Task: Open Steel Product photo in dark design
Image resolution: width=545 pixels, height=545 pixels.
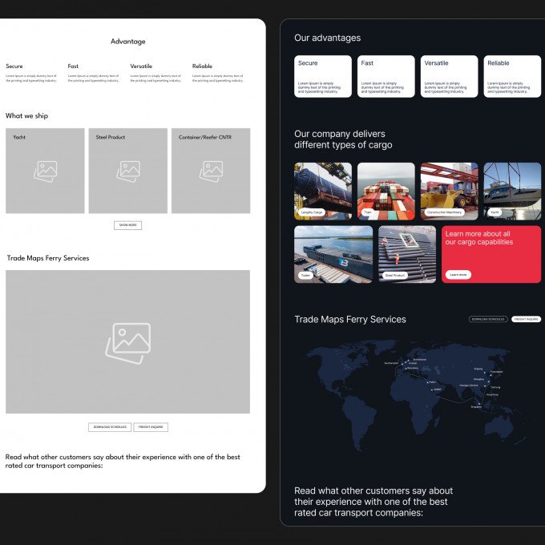Action: pos(407,253)
